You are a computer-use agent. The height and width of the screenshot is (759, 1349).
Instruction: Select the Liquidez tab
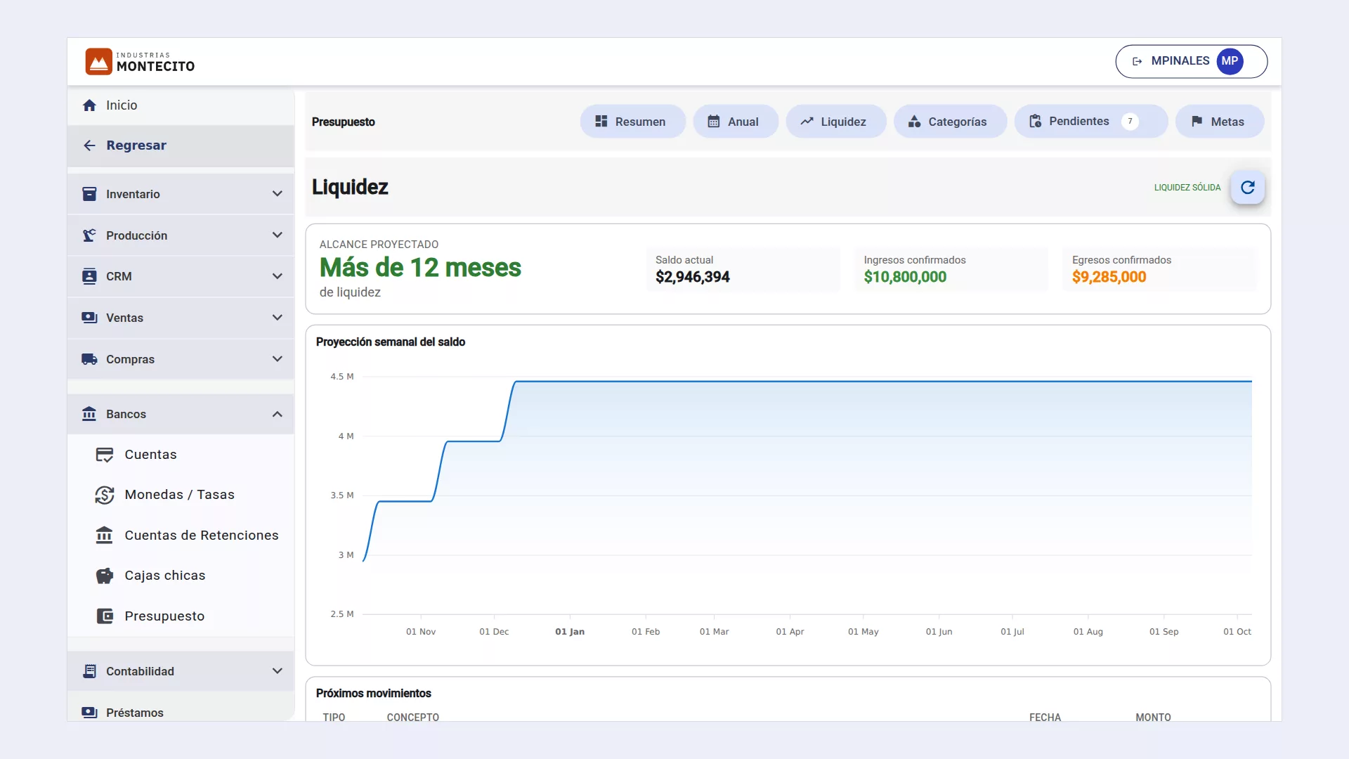click(836, 122)
